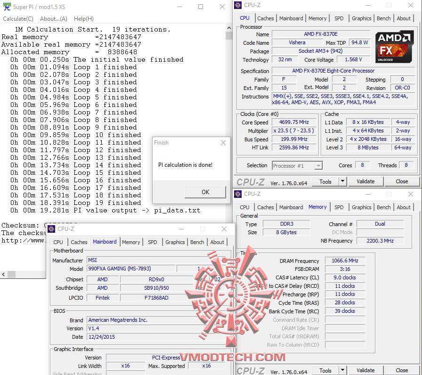Switch to Memory tab in top CPU-Z window
The height and width of the screenshot is (375, 422).
click(x=317, y=18)
